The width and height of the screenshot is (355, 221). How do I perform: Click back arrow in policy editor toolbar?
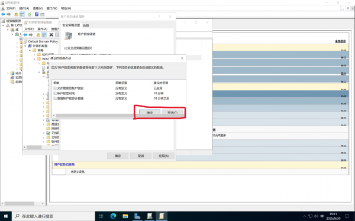25,35
